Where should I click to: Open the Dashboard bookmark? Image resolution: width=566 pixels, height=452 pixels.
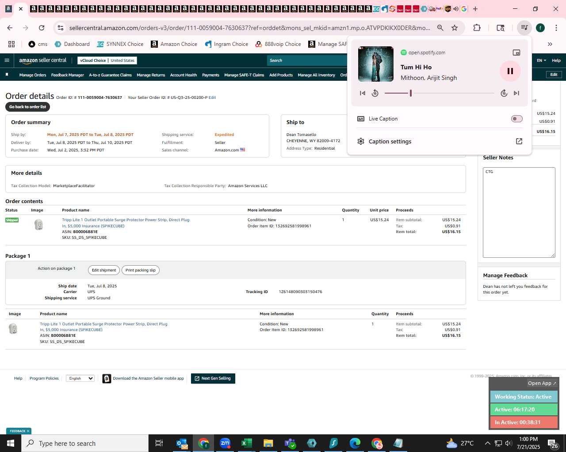pos(72,44)
